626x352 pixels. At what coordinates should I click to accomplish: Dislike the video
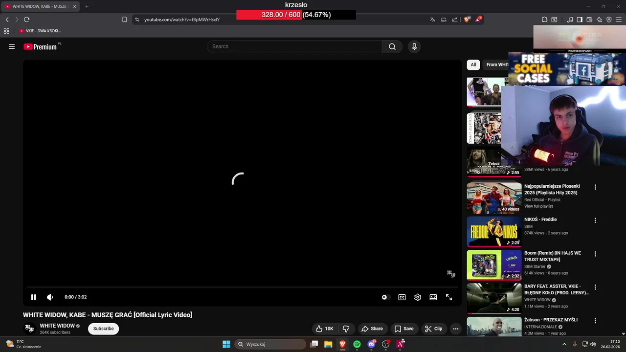point(346,329)
